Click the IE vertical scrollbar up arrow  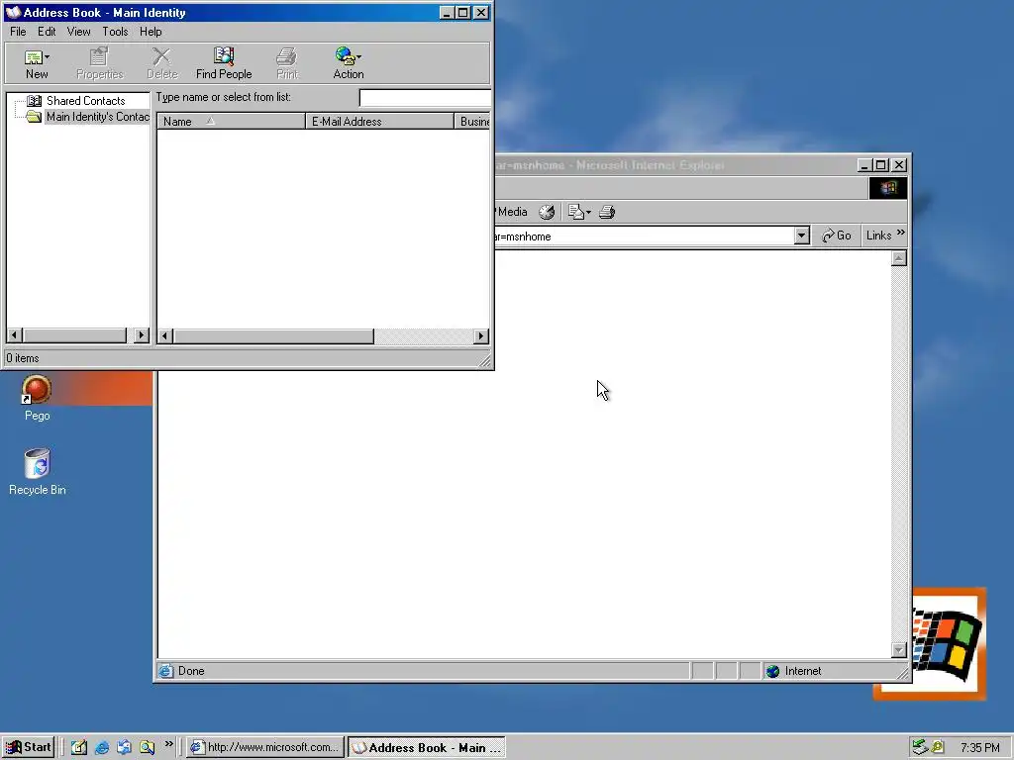coord(899,258)
